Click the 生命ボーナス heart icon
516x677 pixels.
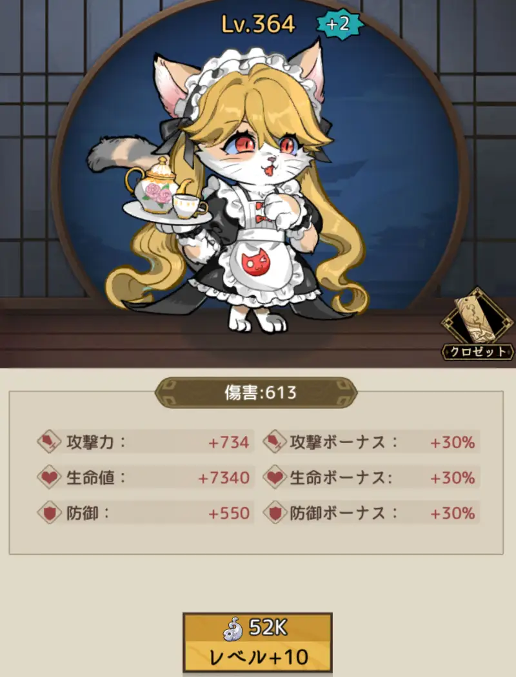275,477
